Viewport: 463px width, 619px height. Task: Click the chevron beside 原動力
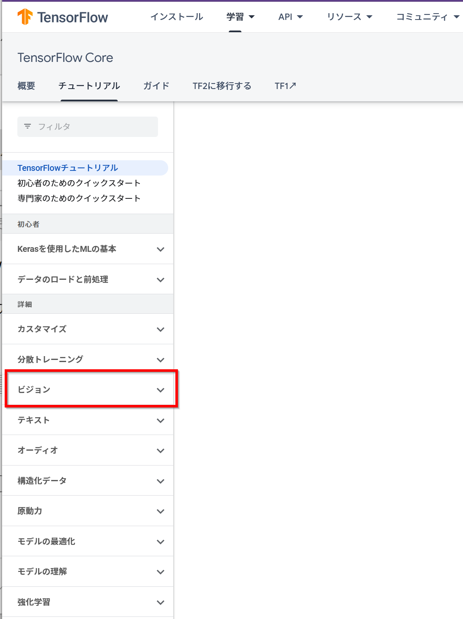[x=160, y=511]
